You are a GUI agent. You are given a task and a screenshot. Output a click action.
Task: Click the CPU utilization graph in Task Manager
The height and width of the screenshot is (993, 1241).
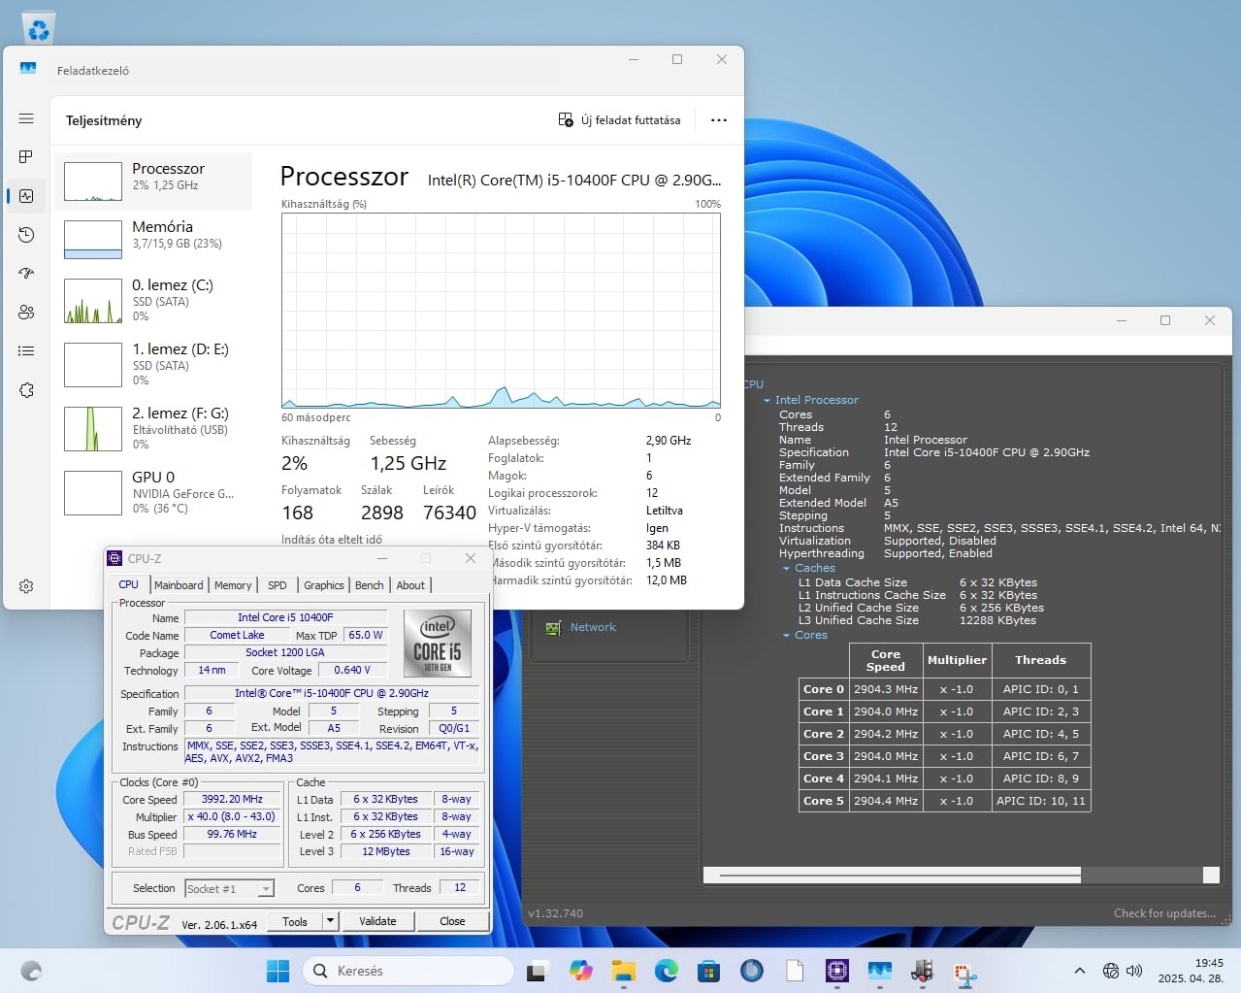(x=501, y=311)
